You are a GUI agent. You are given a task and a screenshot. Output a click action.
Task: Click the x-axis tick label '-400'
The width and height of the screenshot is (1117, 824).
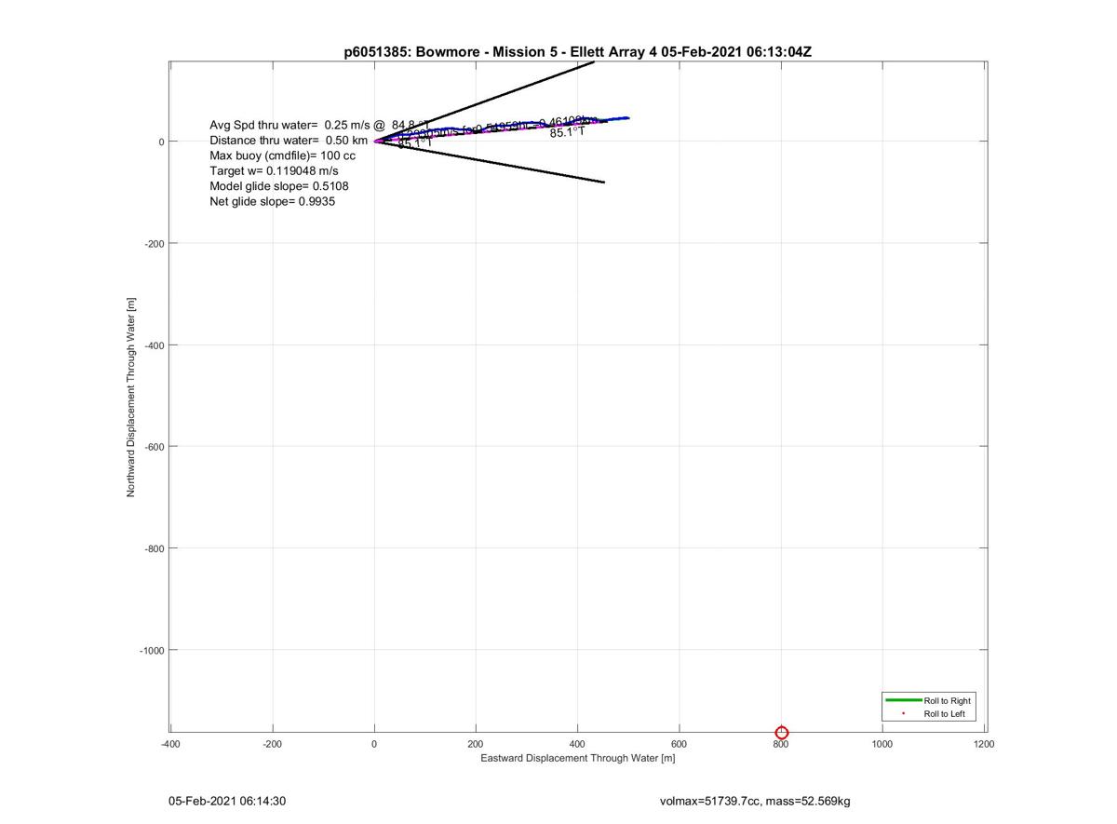[x=170, y=744]
